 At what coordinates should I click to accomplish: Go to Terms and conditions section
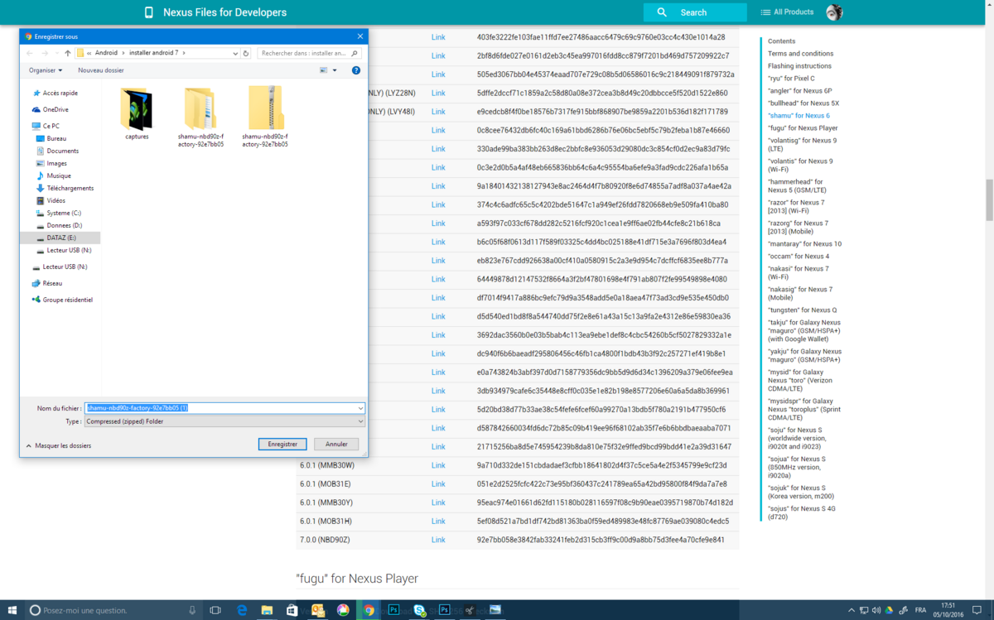click(800, 54)
